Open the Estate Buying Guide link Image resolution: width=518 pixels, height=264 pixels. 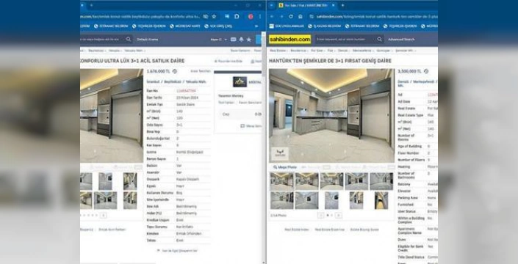[364, 230]
